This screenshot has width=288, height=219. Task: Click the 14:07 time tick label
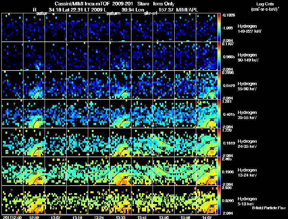point(207,217)
